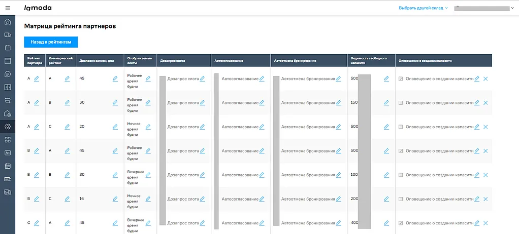Click the Lamoda logo
This screenshot has width=519, height=234.
point(38,8)
